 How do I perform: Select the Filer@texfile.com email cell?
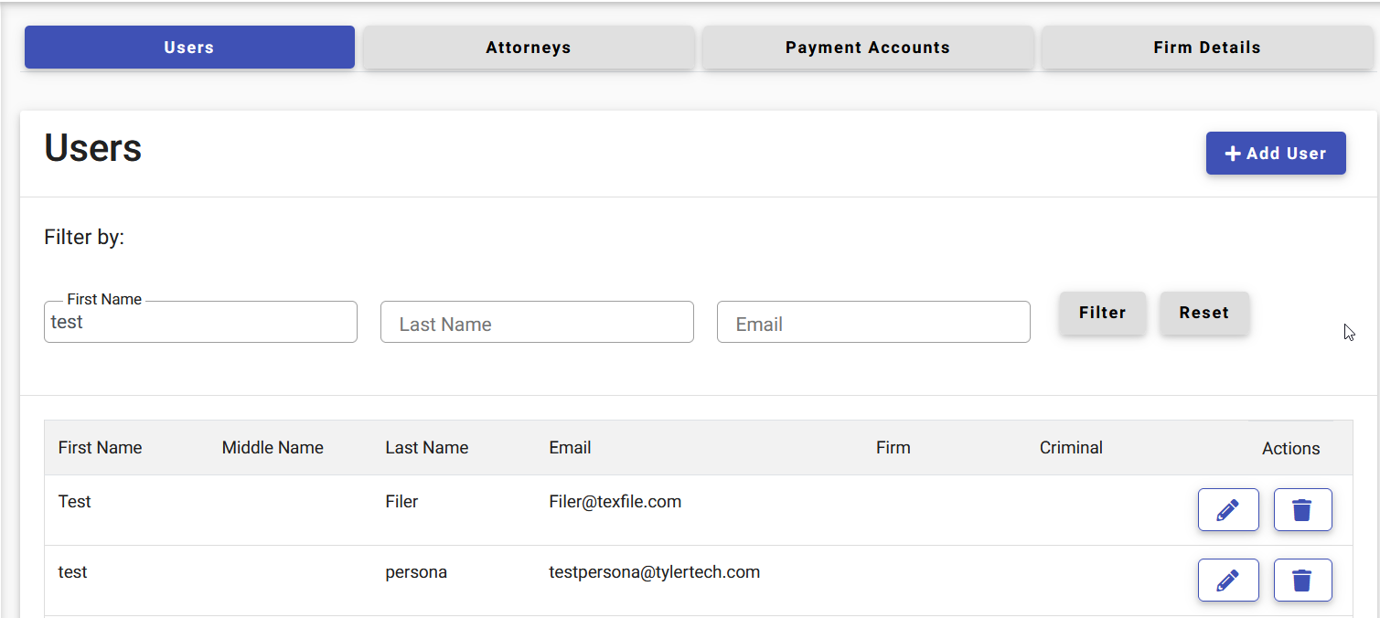pos(615,502)
